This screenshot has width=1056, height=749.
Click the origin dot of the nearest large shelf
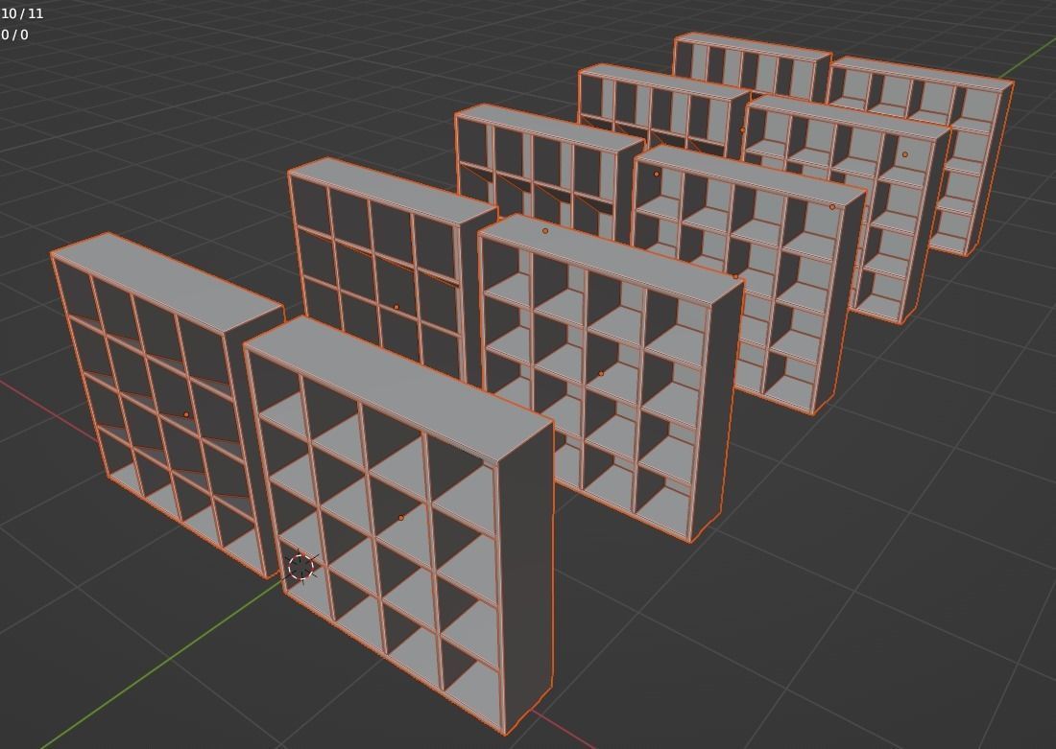pyautogui.click(x=401, y=518)
